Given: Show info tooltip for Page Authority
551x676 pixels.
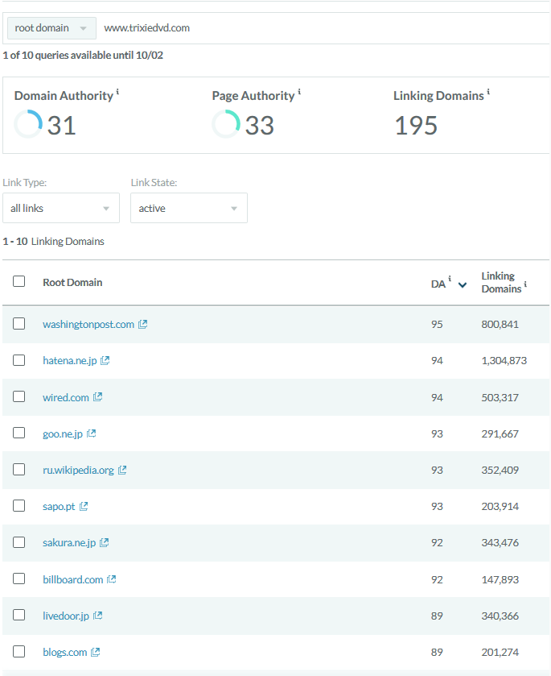Looking at the screenshot, I should pos(299,91).
